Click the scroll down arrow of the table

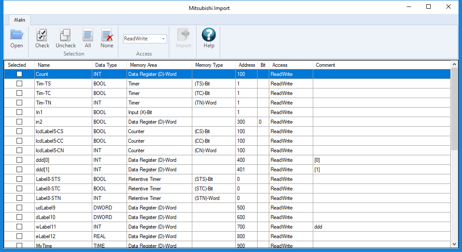click(454, 244)
